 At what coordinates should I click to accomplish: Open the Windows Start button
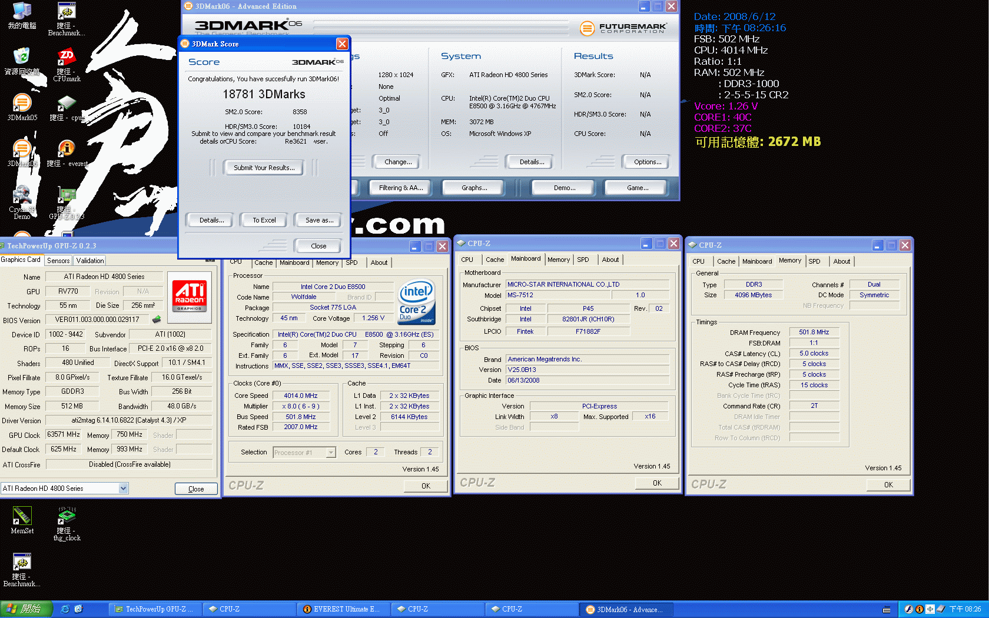[x=26, y=609]
